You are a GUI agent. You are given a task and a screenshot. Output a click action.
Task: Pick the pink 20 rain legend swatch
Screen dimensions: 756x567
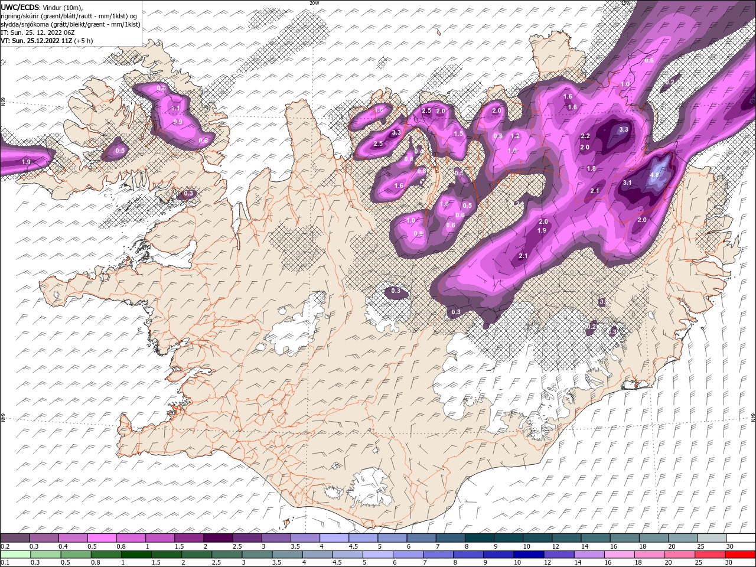tap(680, 554)
